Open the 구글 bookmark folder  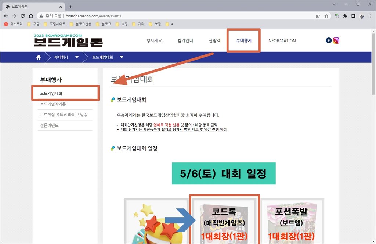(x=33, y=24)
